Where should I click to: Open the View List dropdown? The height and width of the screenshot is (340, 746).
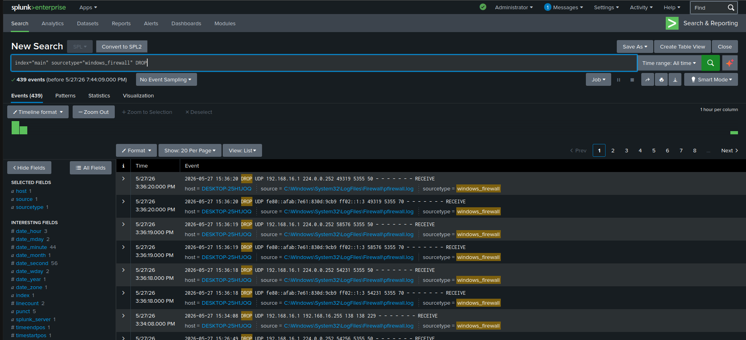242,150
